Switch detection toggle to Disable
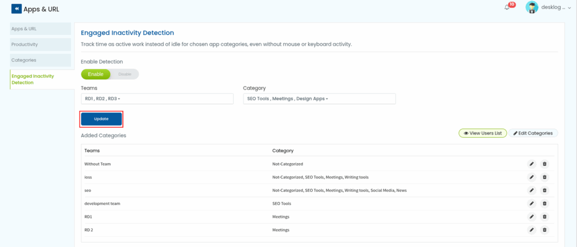577x247 pixels. coord(125,74)
